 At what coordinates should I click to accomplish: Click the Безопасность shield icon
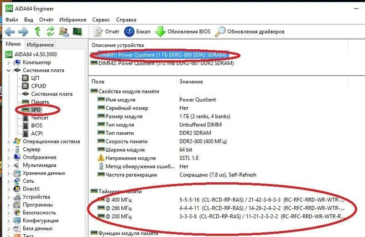point(17,213)
